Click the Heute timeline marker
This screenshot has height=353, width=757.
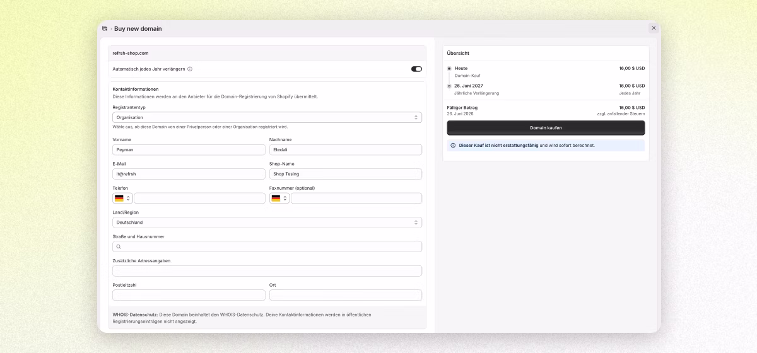click(449, 68)
